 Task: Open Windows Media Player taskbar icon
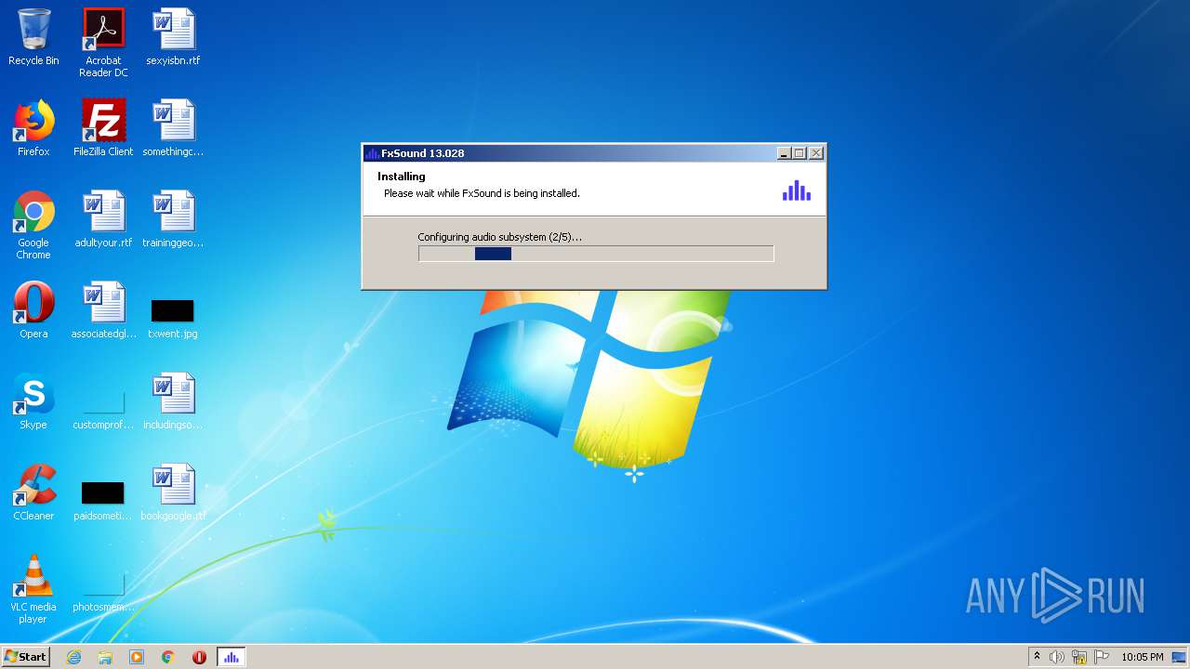pyautogui.click(x=137, y=657)
